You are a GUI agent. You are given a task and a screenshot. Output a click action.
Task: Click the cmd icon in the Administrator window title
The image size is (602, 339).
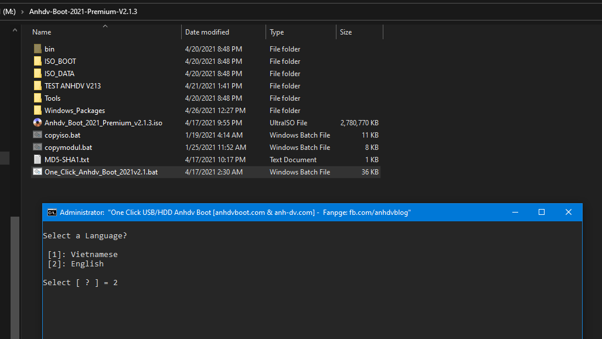(52, 213)
